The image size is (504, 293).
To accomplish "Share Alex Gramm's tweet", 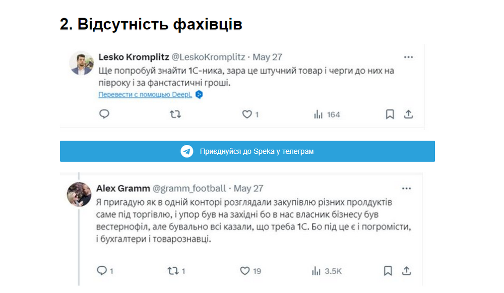I will (x=406, y=271).
